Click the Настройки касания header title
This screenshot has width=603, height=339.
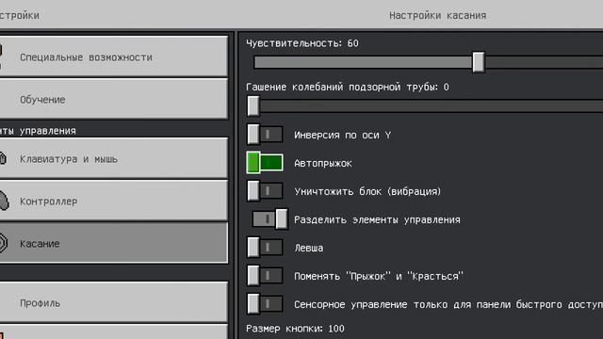(437, 15)
